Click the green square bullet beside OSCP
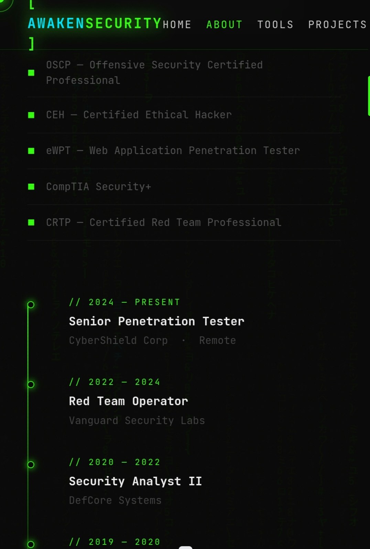 (x=31, y=73)
